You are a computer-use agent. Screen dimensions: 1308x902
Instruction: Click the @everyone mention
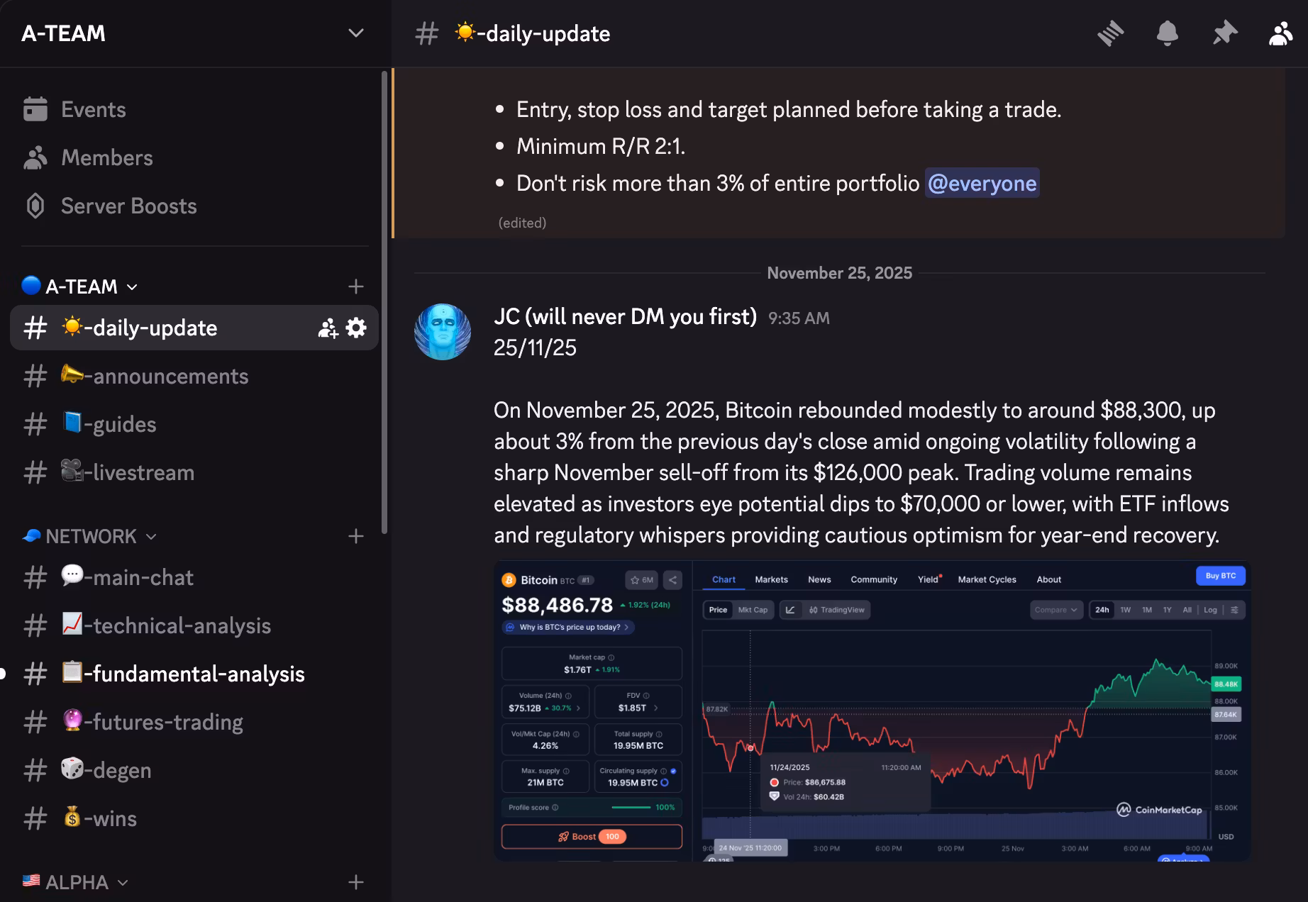(982, 183)
